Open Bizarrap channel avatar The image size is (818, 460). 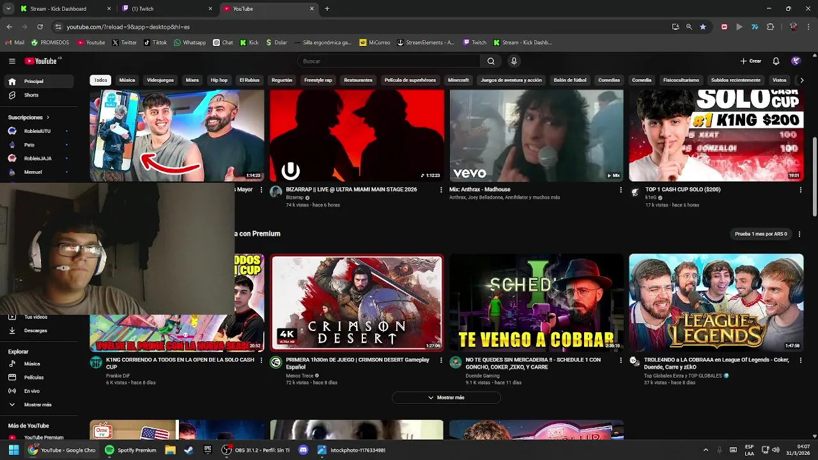click(276, 192)
